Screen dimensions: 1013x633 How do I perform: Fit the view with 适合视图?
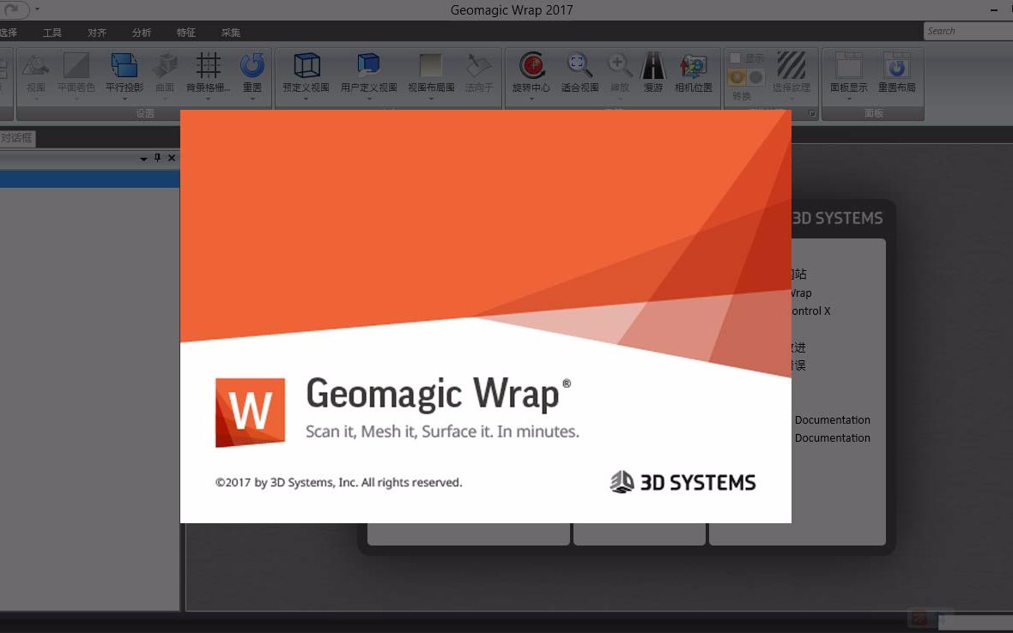pyautogui.click(x=579, y=72)
